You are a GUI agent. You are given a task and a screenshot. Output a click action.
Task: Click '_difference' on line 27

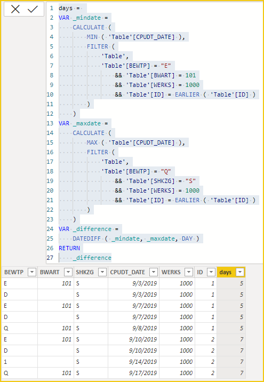[92, 258]
